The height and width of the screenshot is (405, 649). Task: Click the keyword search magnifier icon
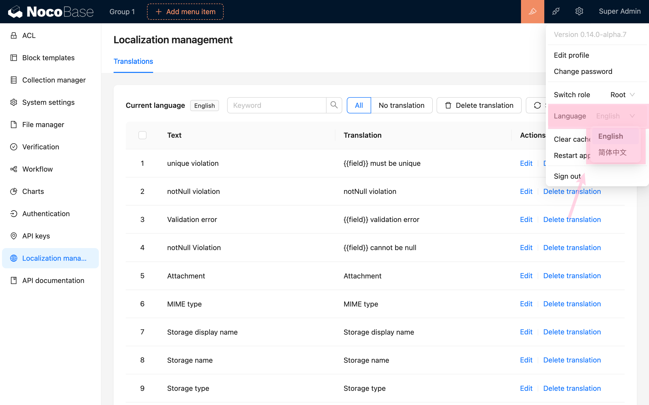(x=334, y=105)
